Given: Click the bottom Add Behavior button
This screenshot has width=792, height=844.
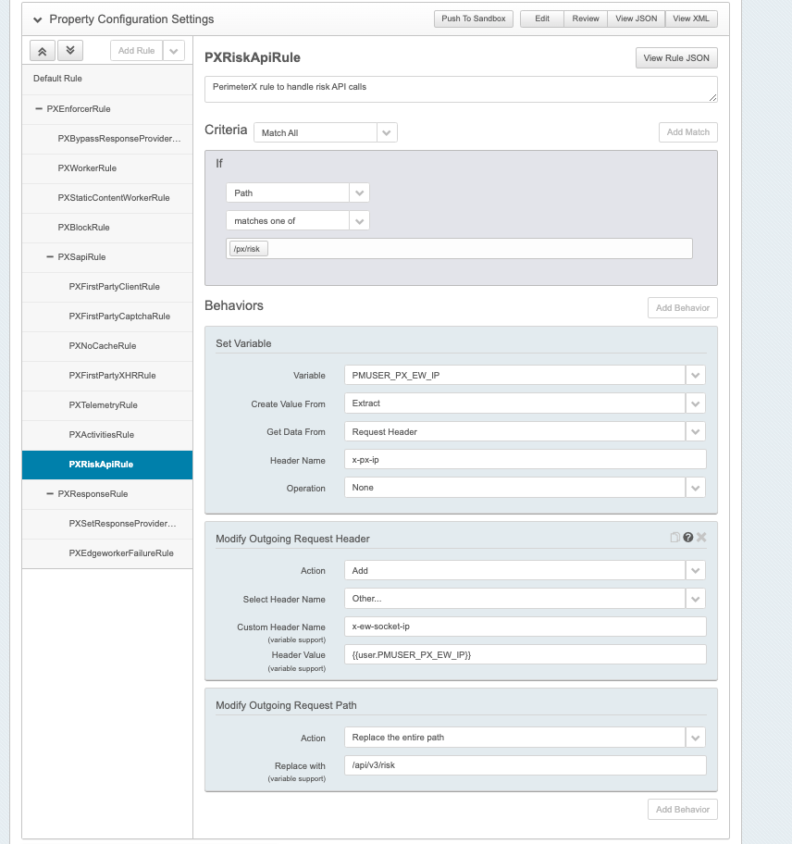Looking at the screenshot, I should [682, 810].
